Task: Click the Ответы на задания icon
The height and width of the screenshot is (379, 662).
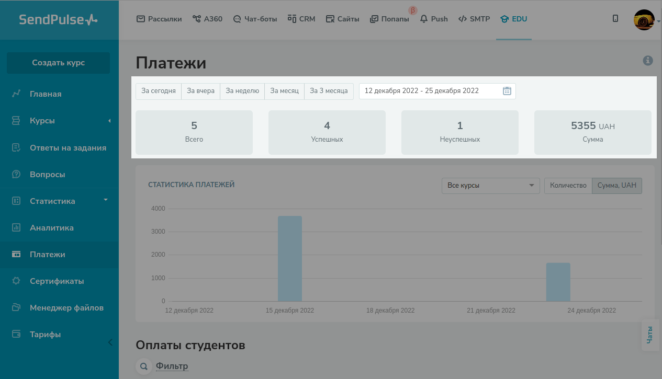Action: coord(16,147)
